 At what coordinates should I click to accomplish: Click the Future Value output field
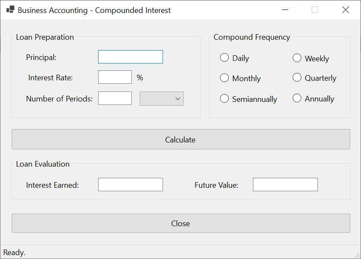coord(285,185)
